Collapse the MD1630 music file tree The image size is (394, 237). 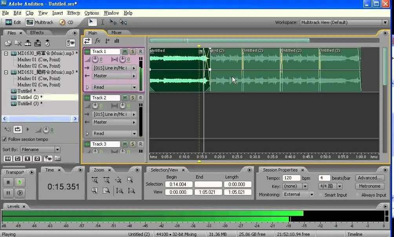[x=6, y=53]
